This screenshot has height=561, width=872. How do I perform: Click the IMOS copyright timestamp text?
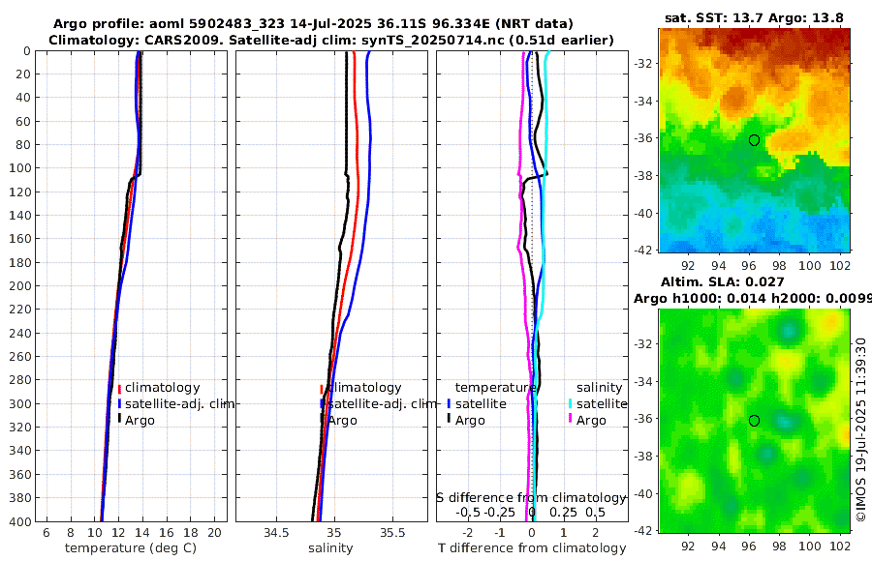click(x=861, y=429)
